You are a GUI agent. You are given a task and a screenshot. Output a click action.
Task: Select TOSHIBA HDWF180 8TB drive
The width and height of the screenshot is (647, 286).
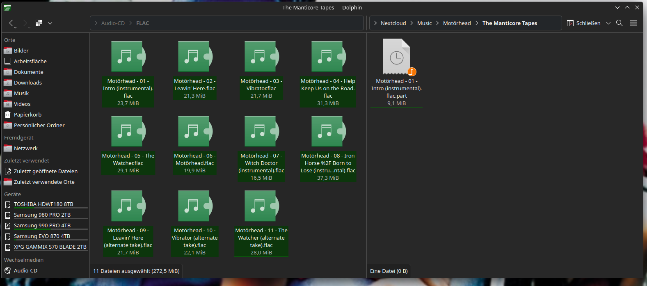click(46, 204)
